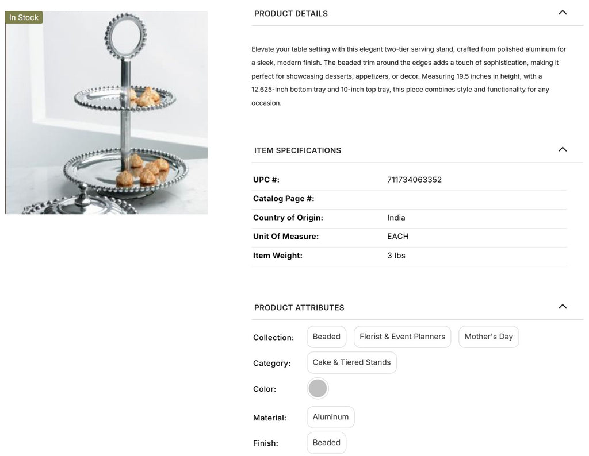Click the In Stock badge on the image

(x=24, y=18)
